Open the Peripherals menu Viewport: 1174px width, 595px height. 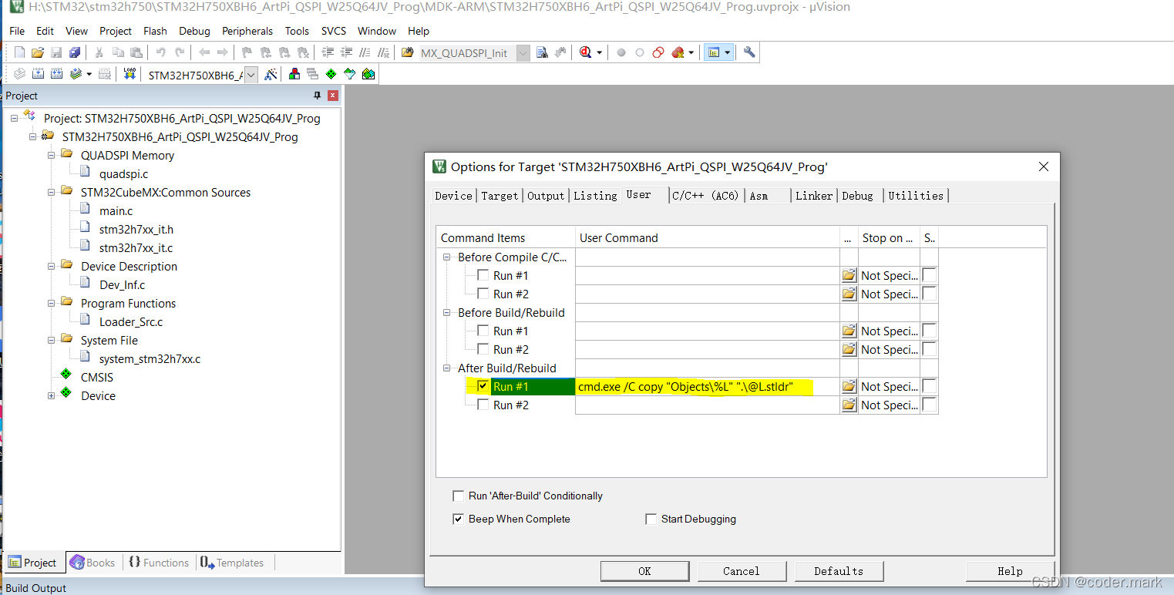pos(247,31)
